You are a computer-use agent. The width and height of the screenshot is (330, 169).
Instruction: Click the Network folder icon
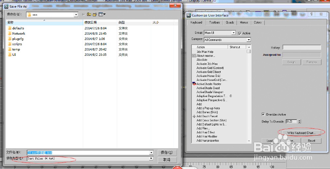point(10,33)
